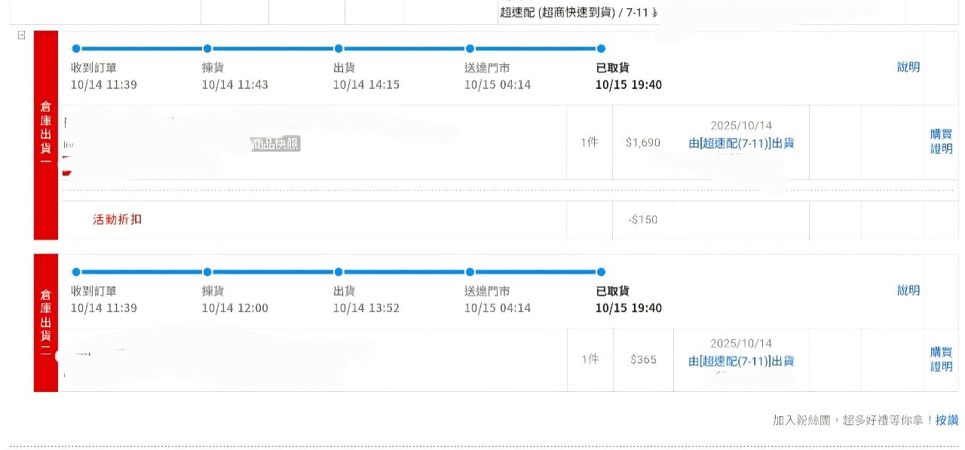The width and height of the screenshot is (965, 450).
Task: Click 由[超速配(7-11)]出貨 link for $1,690 item
Action: pos(741,143)
